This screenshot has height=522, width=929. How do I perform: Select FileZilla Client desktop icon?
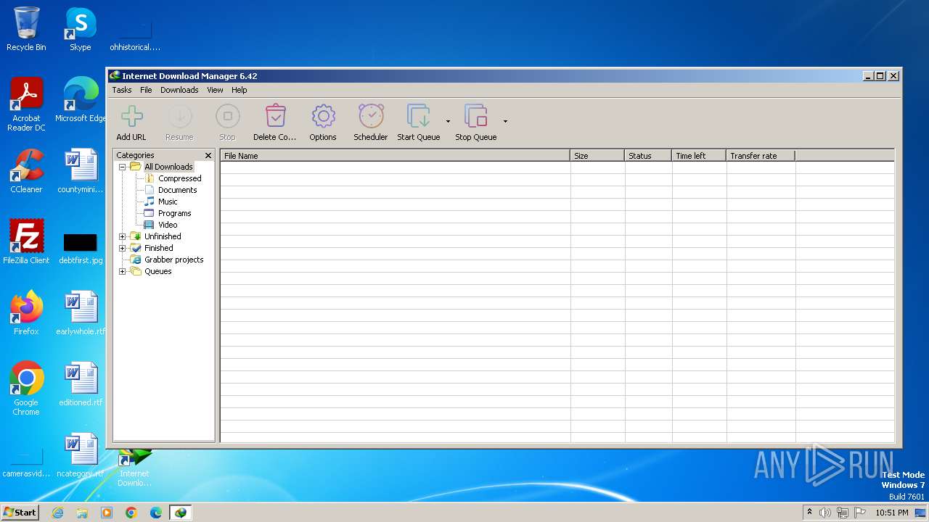click(x=26, y=241)
